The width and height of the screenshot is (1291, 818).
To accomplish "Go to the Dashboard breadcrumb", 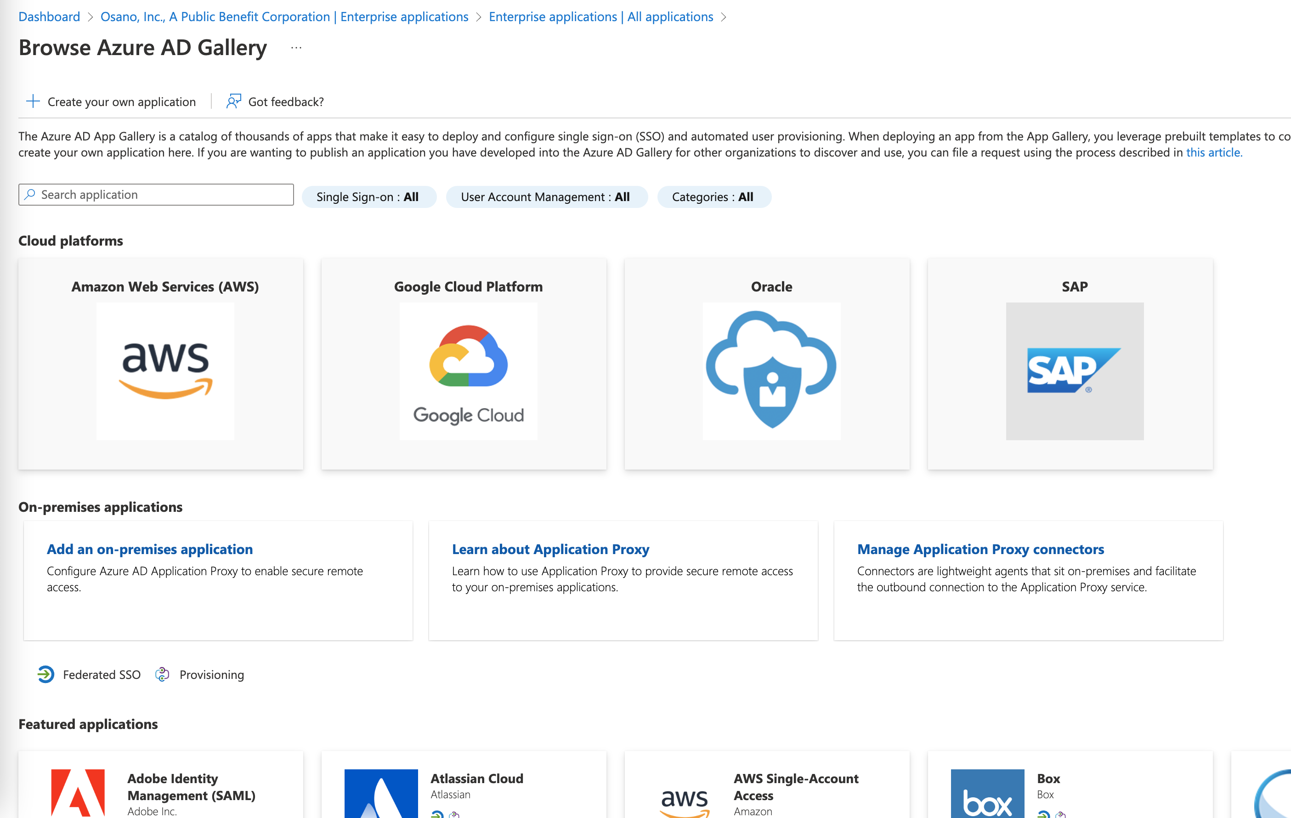I will point(49,17).
